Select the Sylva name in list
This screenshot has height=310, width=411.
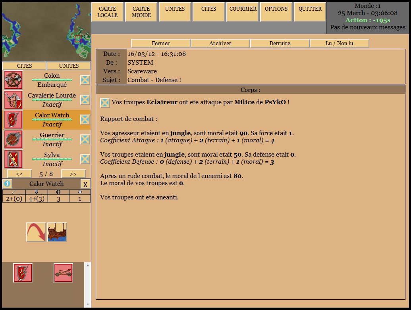pos(52,155)
